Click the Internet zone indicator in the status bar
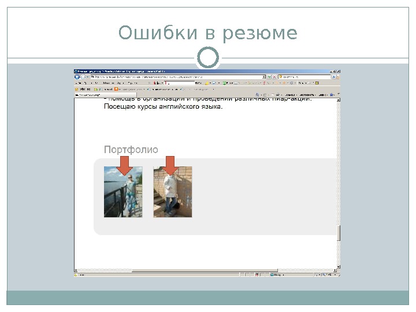The height and width of the screenshot is (312, 416). (x=277, y=274)
